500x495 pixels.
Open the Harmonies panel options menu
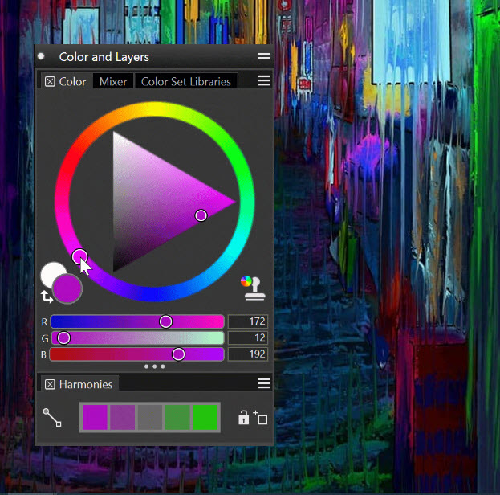(x=264, y=383)
